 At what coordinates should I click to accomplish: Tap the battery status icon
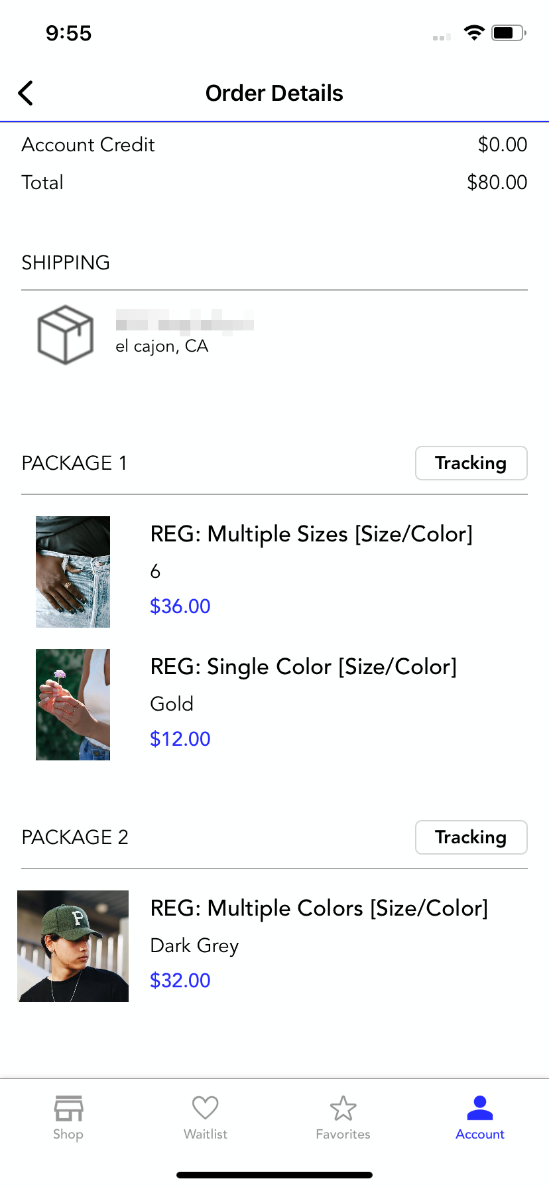point(509,33)
